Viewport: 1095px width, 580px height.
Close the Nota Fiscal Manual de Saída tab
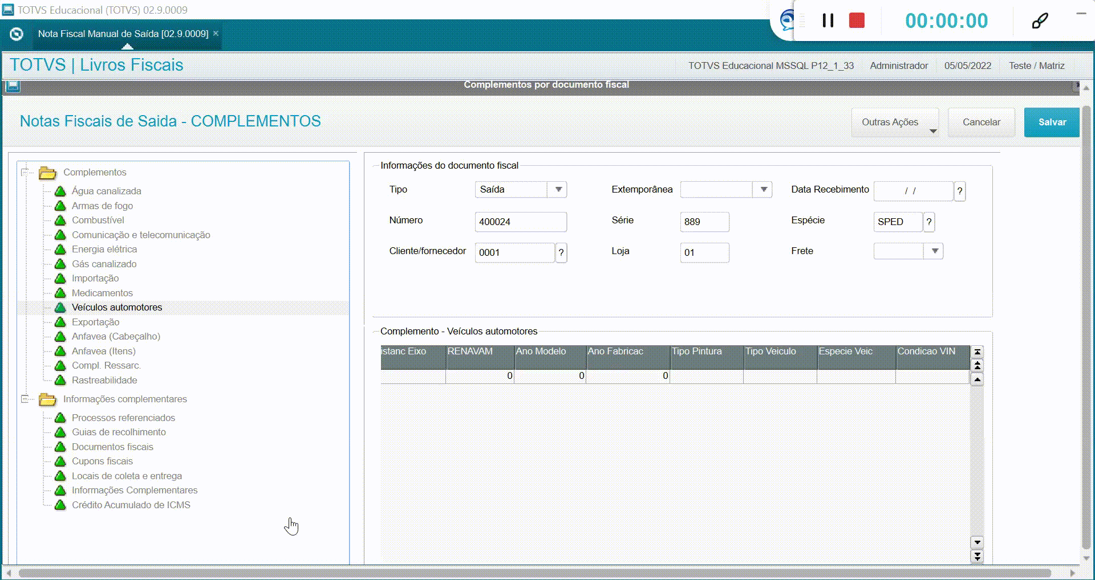[216, 34]
